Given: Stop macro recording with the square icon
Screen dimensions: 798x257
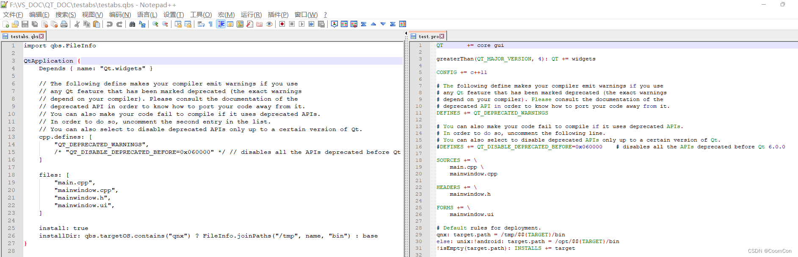Looking at the screenshot, I should point(292,24).
